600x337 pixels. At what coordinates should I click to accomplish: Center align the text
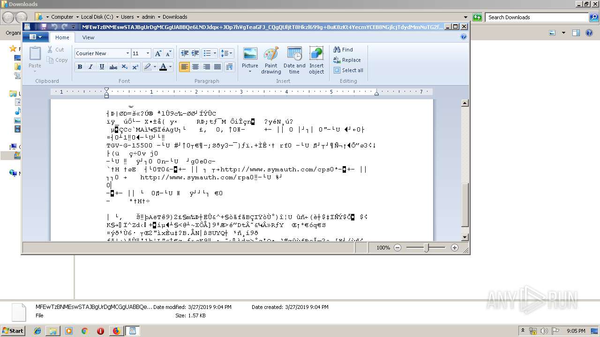195,67
